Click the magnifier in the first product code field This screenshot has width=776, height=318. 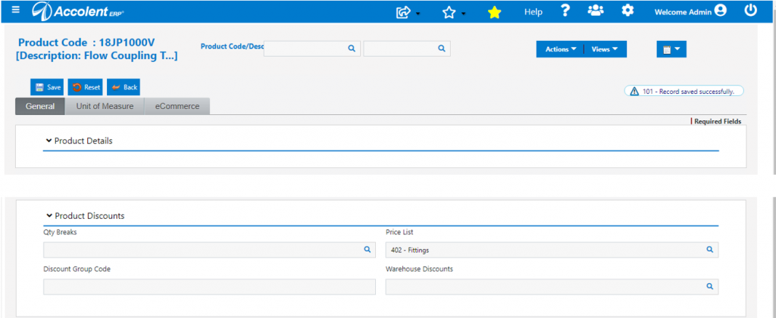352,48
